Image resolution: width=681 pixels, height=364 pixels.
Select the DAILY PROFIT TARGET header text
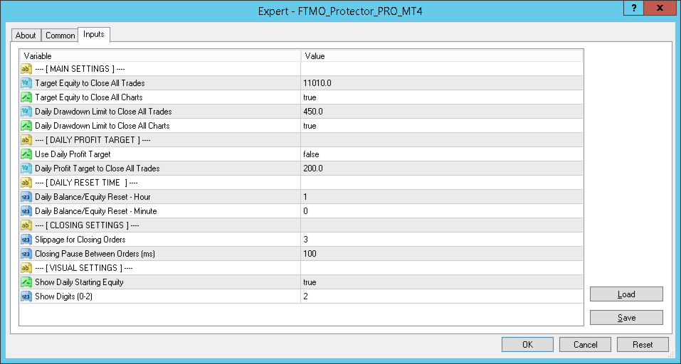coord(93,140)
